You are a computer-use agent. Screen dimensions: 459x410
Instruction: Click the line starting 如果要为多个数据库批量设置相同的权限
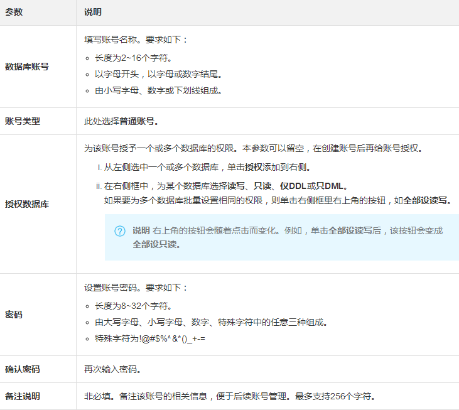pyautogui.click(x=278, y=200)
